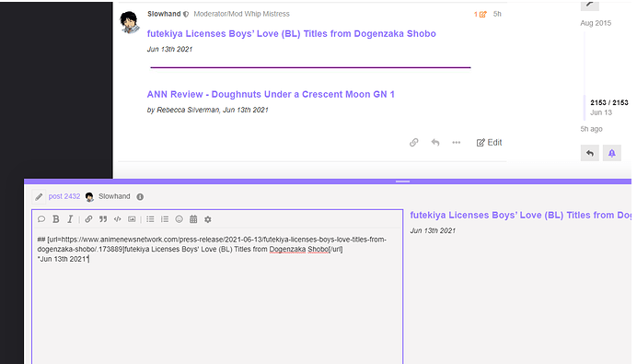The height and width of the screenshot is (364, 637).
Task: Click 'by Rebecca Silverman, Jun 13th 2021' text
Action: [x=208, y=110]
